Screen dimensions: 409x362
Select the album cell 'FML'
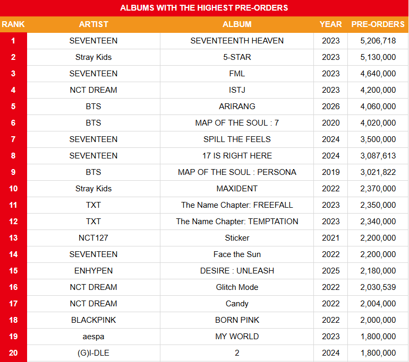point(237,74)
